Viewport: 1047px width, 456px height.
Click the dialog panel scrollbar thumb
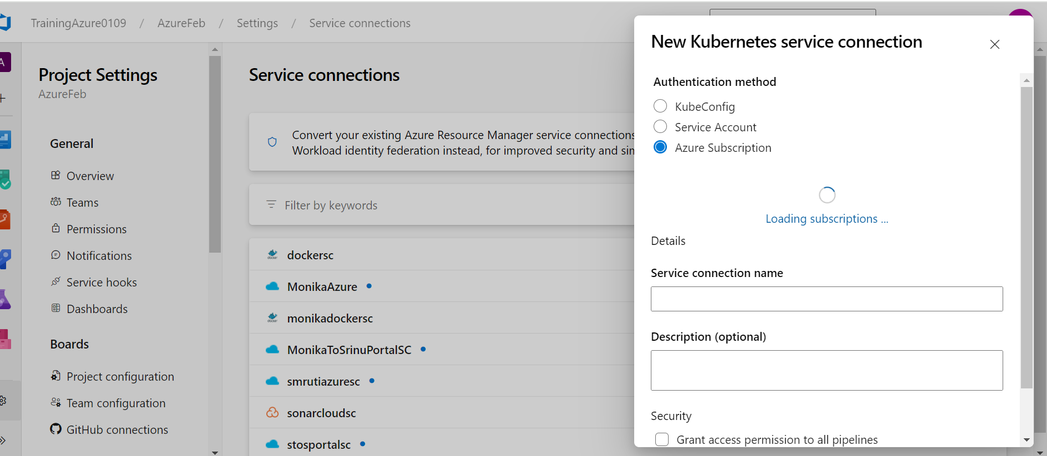coord(1026,238)
